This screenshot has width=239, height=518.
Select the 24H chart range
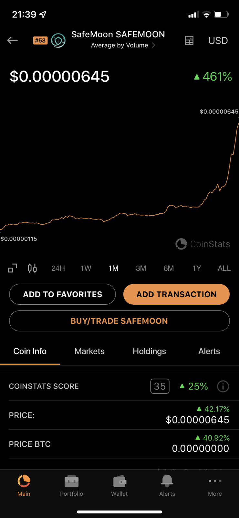pos(58,268)
